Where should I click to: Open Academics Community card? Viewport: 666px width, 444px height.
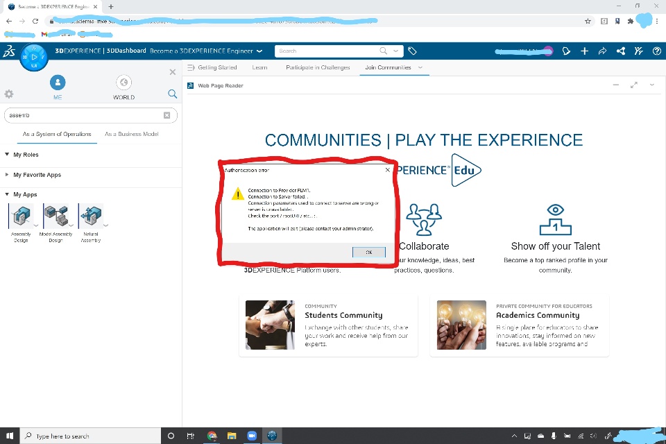tap(520, 326)
